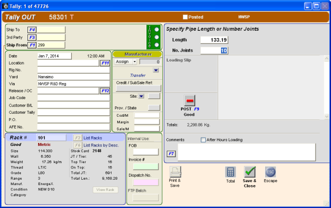Enable the After Hours Loading checkbox
This screenshot has height=208, width=331.
click(x=203, y=140)
